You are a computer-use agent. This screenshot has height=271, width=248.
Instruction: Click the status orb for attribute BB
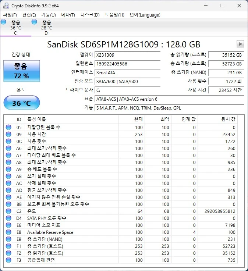pos(8,204)
